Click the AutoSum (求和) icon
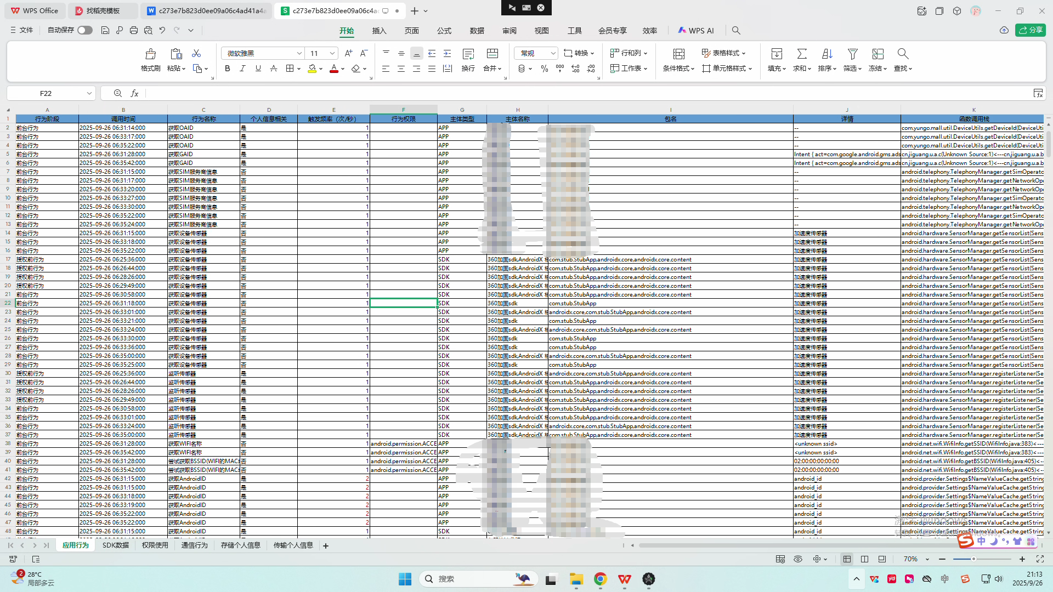This screenshot has height=592, width=1053. pyautogui.click(x=802, y=54)
